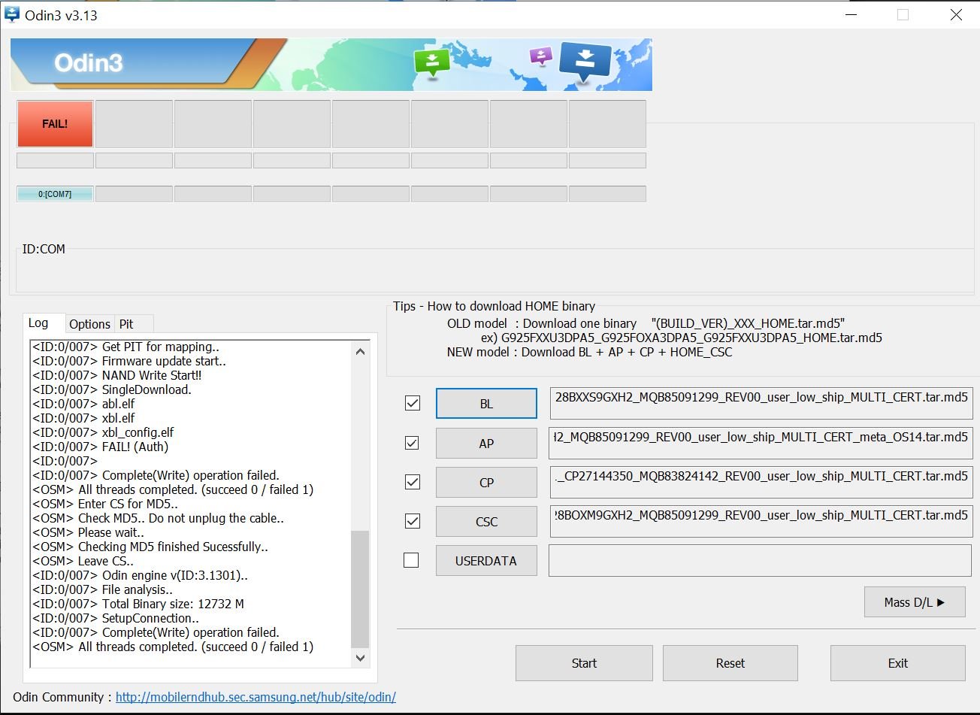Click the log scrollbar down arrow
980x715 pixels.
(360, 658)
